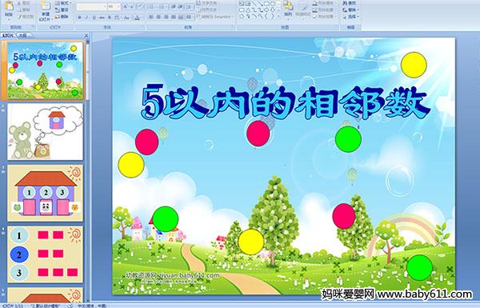Click the spell check icon in status bar
480x308 pixels.
(70, 306)
